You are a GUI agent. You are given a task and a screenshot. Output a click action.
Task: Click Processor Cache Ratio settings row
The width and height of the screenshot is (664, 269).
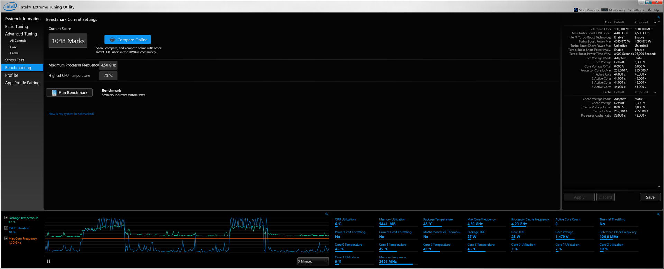(610, 116)
